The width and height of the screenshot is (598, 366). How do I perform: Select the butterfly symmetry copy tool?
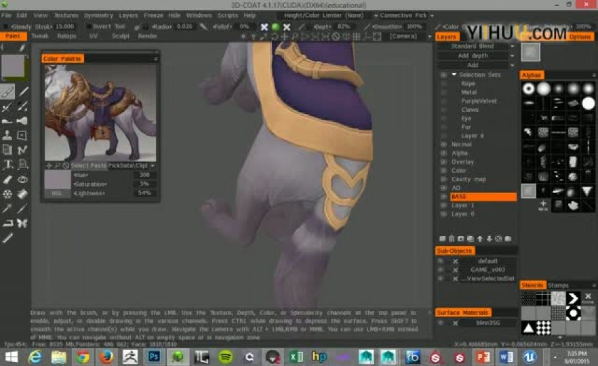click(22, 223)
